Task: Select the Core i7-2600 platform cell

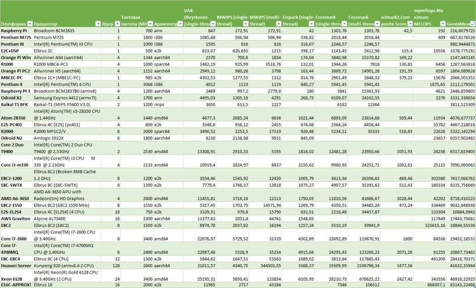Action: (x=16, y=236)
